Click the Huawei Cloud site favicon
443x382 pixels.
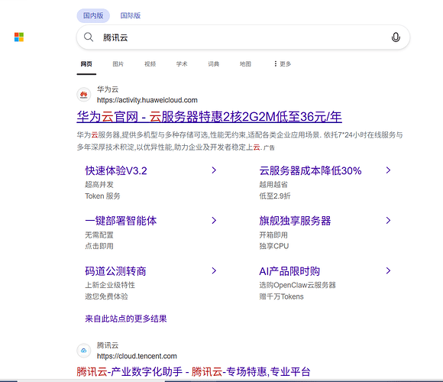pos(83,95)
